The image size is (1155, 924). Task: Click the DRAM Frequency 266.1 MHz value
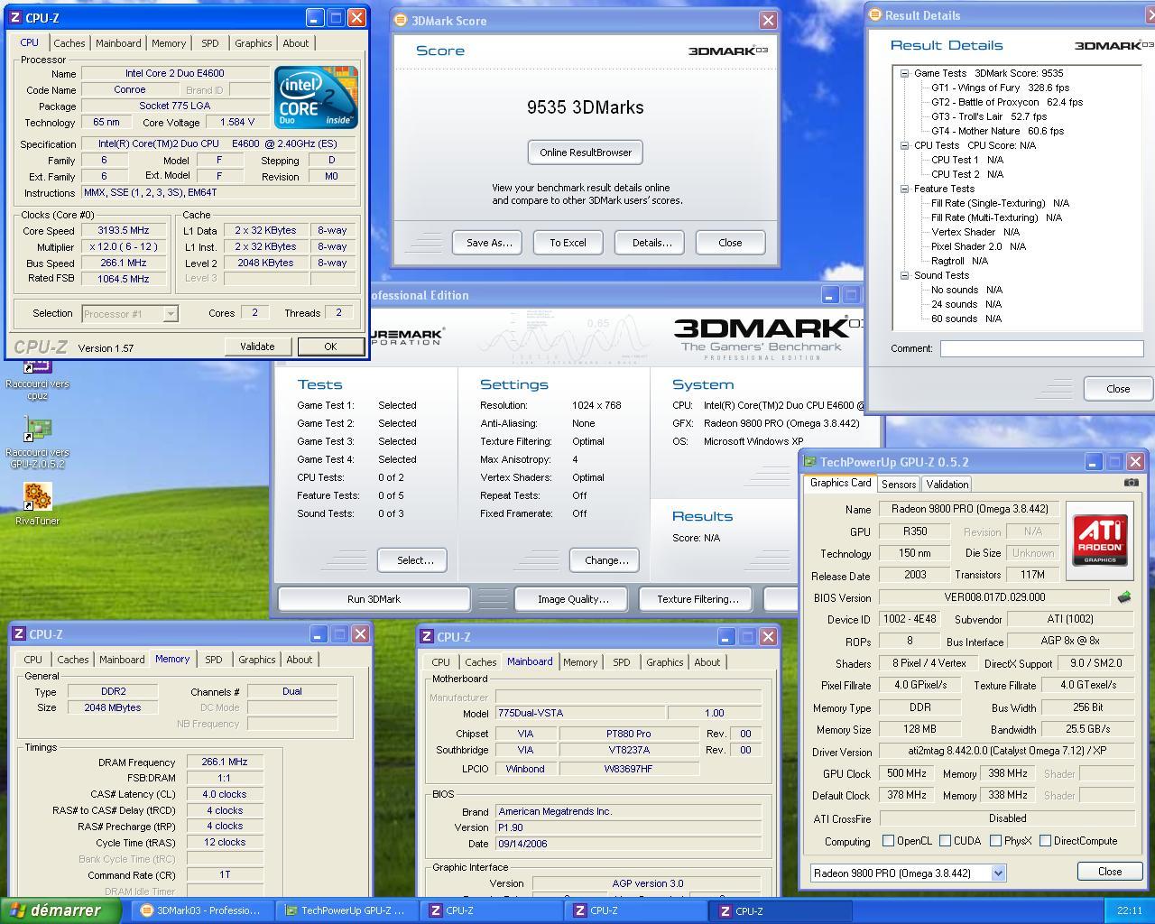click(225, 762)
